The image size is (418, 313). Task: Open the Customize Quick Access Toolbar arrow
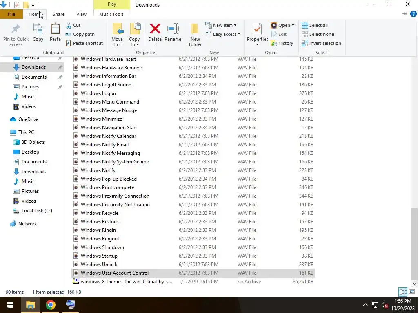33,5
